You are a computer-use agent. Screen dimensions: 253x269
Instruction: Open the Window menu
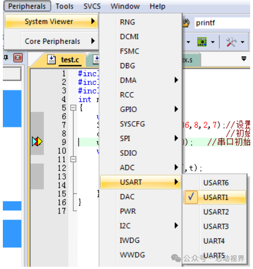[x=125, y=6]
